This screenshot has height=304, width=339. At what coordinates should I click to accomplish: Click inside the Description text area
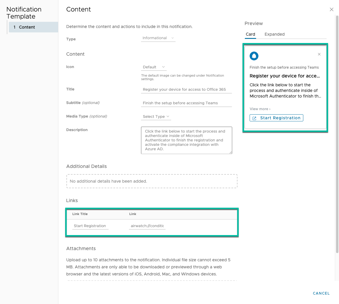pos(186,140)
